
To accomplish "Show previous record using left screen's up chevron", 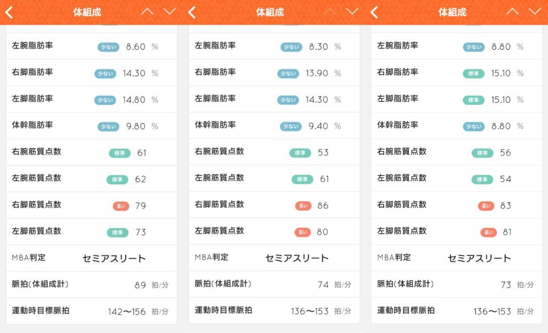I will click(x=147, y=12).
